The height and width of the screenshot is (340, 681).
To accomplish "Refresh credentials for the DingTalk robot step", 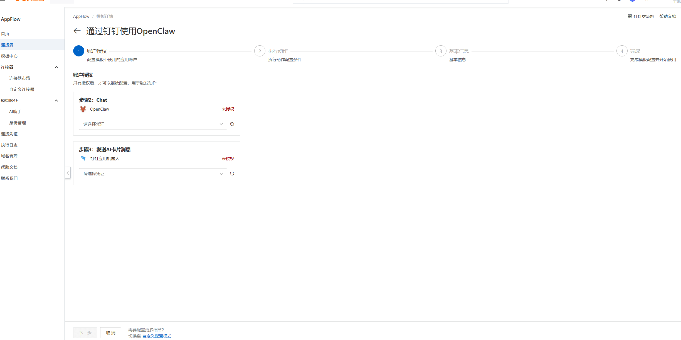I will pos(232,174).
